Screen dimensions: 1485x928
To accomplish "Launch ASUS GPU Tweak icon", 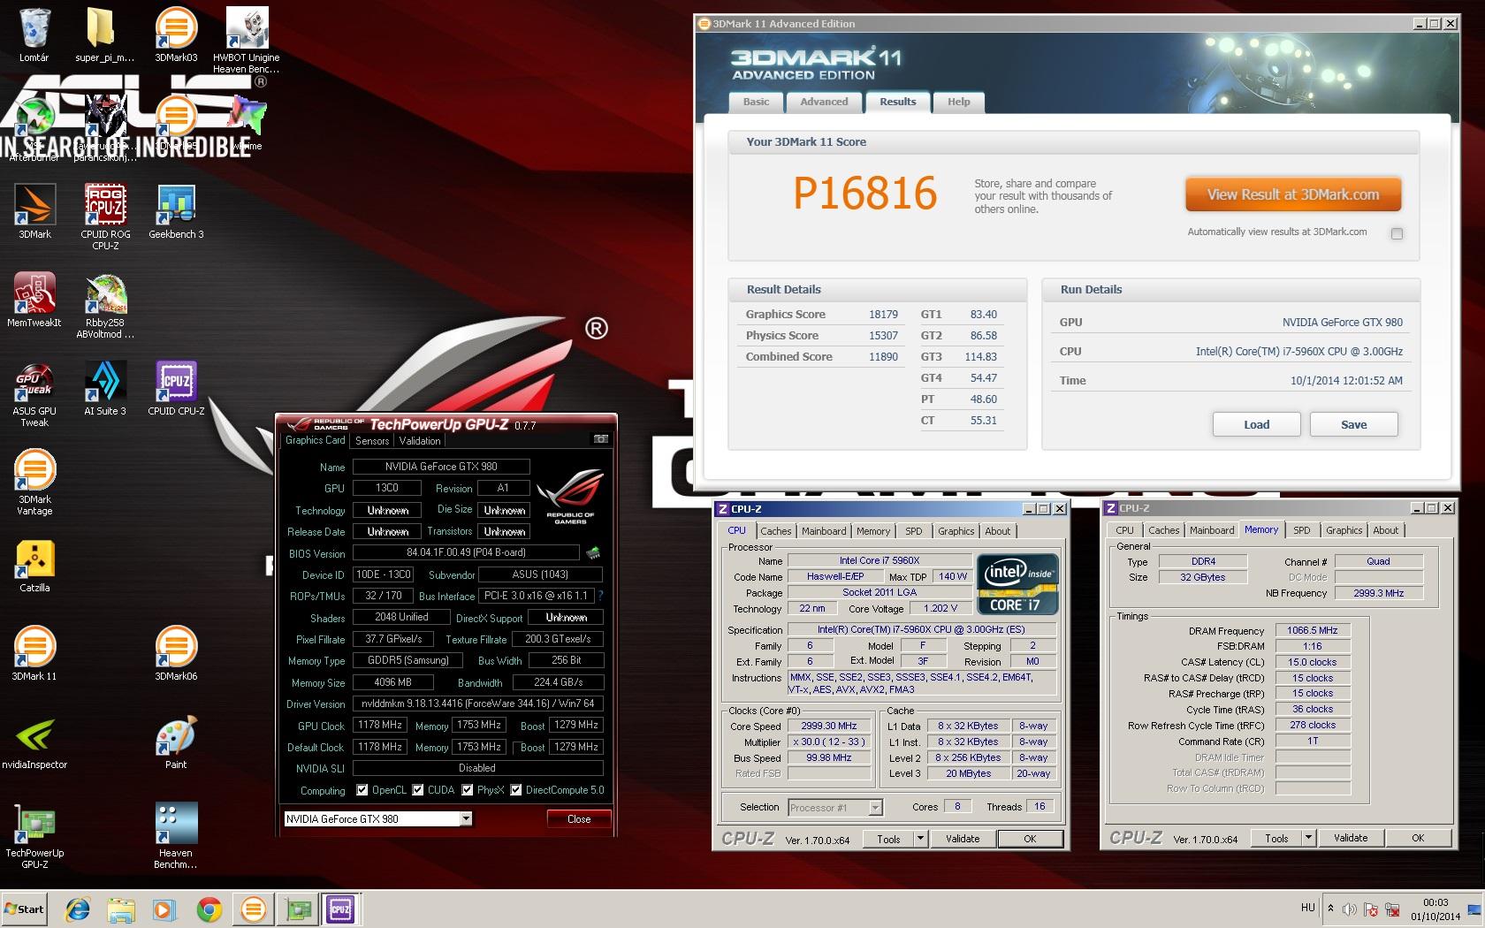I will click(x=34, y=394).
